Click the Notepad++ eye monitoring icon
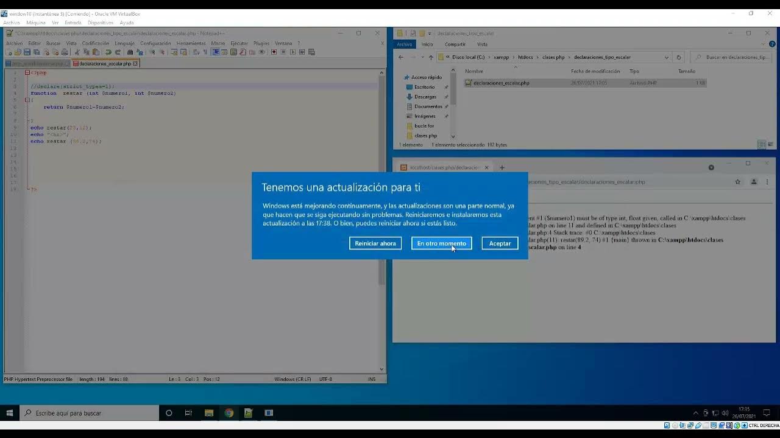Image resolution: width=780 pixels, height=438 pixels. point(261,52)
